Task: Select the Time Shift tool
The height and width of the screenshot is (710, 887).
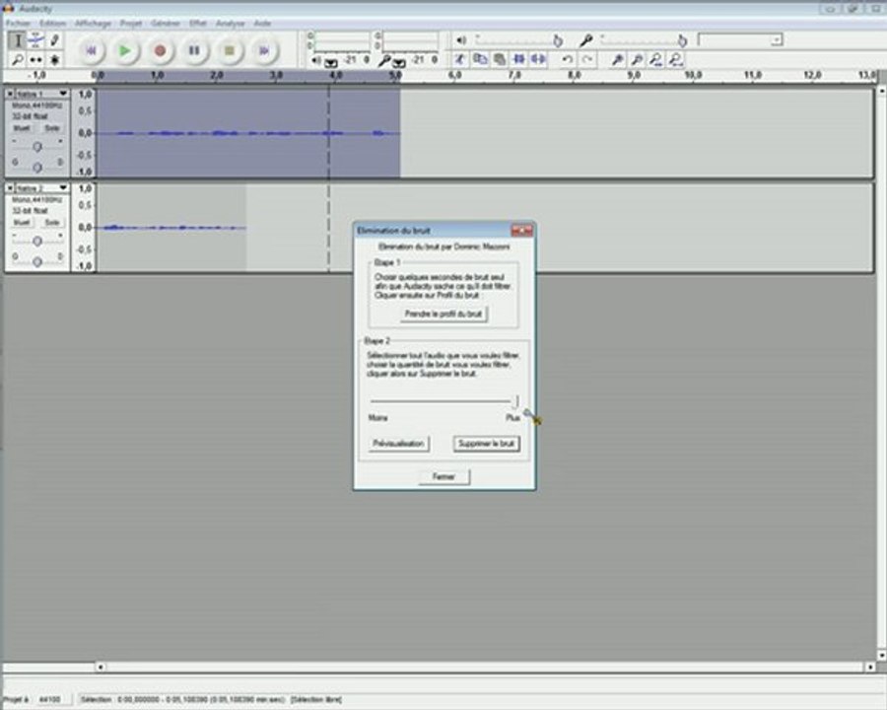Action: (x=36, y=59)
